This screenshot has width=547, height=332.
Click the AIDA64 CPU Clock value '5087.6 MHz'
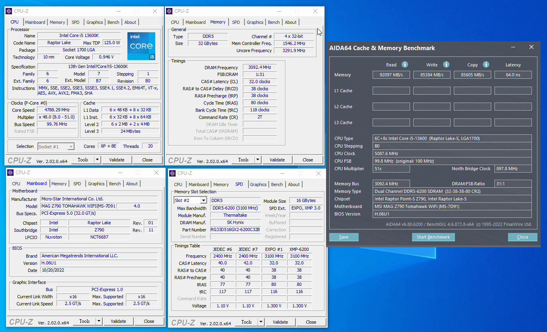[x=453, y=153]
